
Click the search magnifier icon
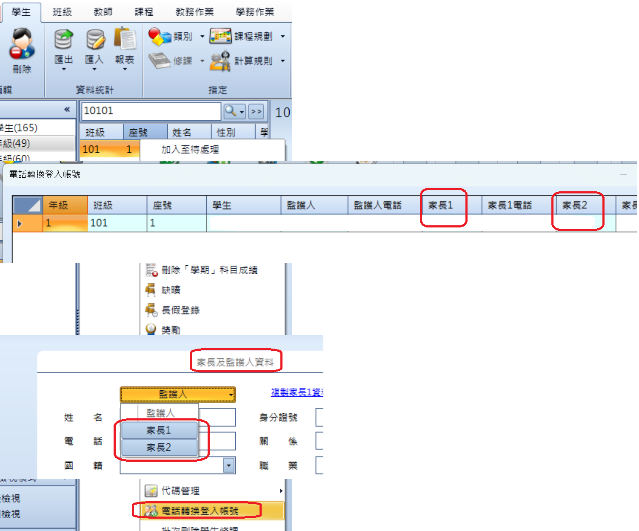(x=230, y=111)
